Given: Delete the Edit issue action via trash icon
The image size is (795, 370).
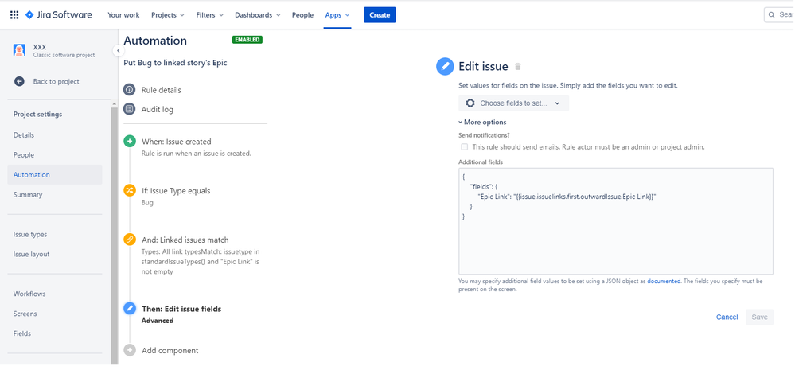Looking at the screenshot, I should [517, 66].
